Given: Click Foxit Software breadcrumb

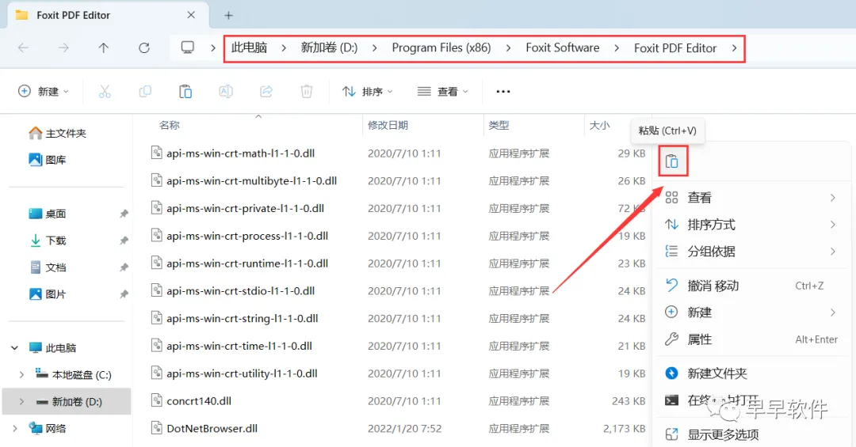Looking at the screenshot, I should (x=562, y=47).
